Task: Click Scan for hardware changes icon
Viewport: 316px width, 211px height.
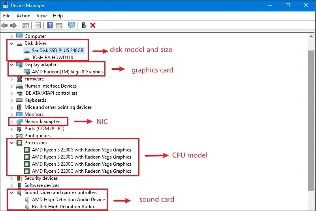Action: [71, 25]
